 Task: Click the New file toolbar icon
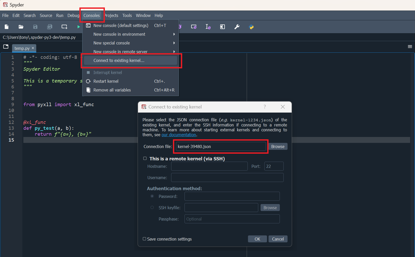coord(7,27)
